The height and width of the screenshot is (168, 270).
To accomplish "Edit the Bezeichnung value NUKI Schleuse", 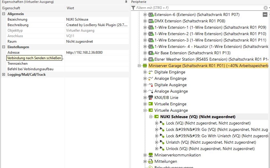I will point(97,19).
